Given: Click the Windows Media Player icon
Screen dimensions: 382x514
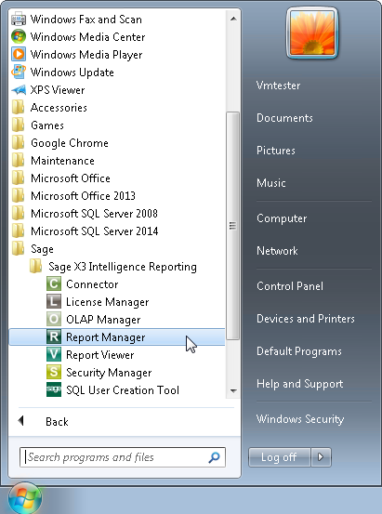Looking at the screenshot, I should point(19,54).
